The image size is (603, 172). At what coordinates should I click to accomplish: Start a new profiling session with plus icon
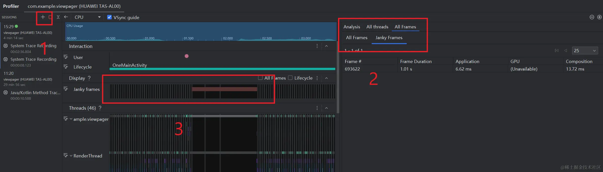click(43, 17)
